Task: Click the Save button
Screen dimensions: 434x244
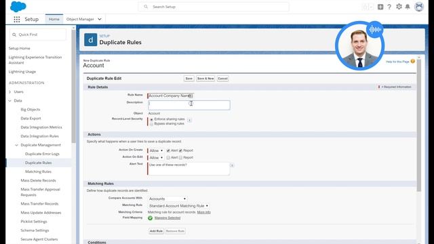Action: click(x=189, y=79)
